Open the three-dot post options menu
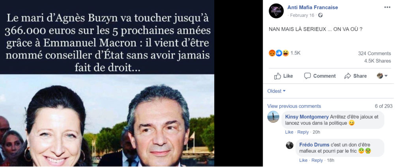The height and width of the screenshot is (167, 404). (x=387, y=7)
